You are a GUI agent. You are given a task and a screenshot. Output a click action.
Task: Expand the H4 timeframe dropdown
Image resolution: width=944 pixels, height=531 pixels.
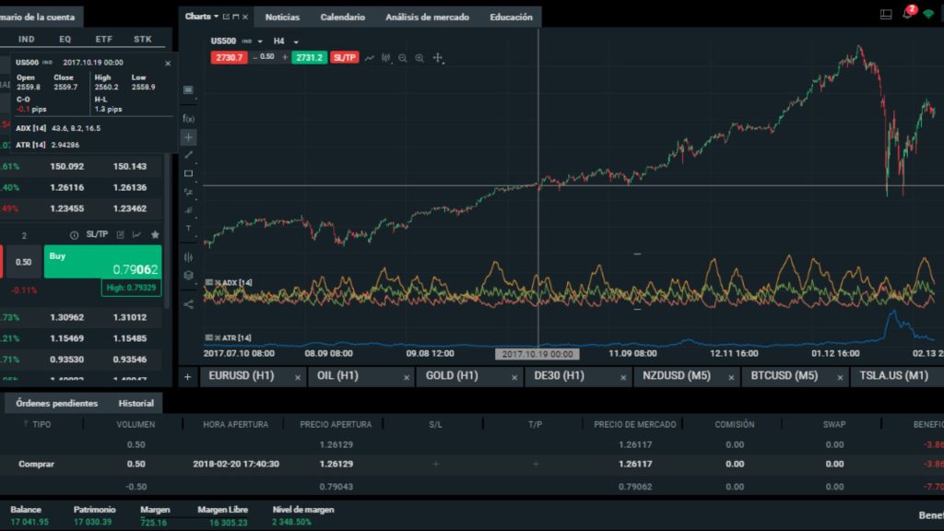pos(296,41)
